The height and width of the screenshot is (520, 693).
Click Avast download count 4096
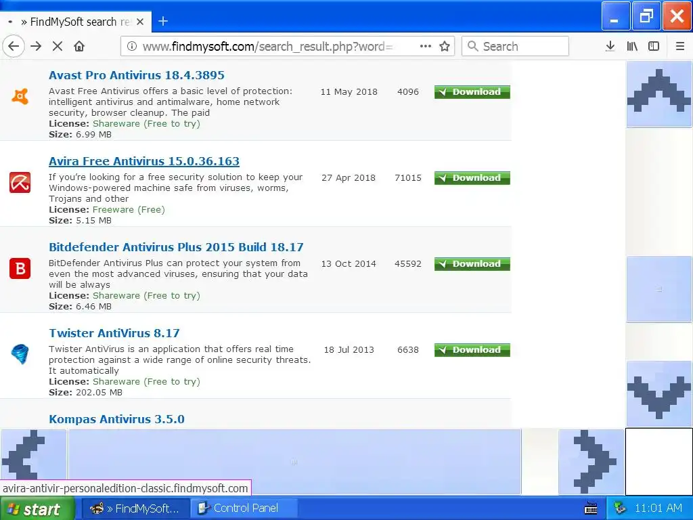(408, 92)
